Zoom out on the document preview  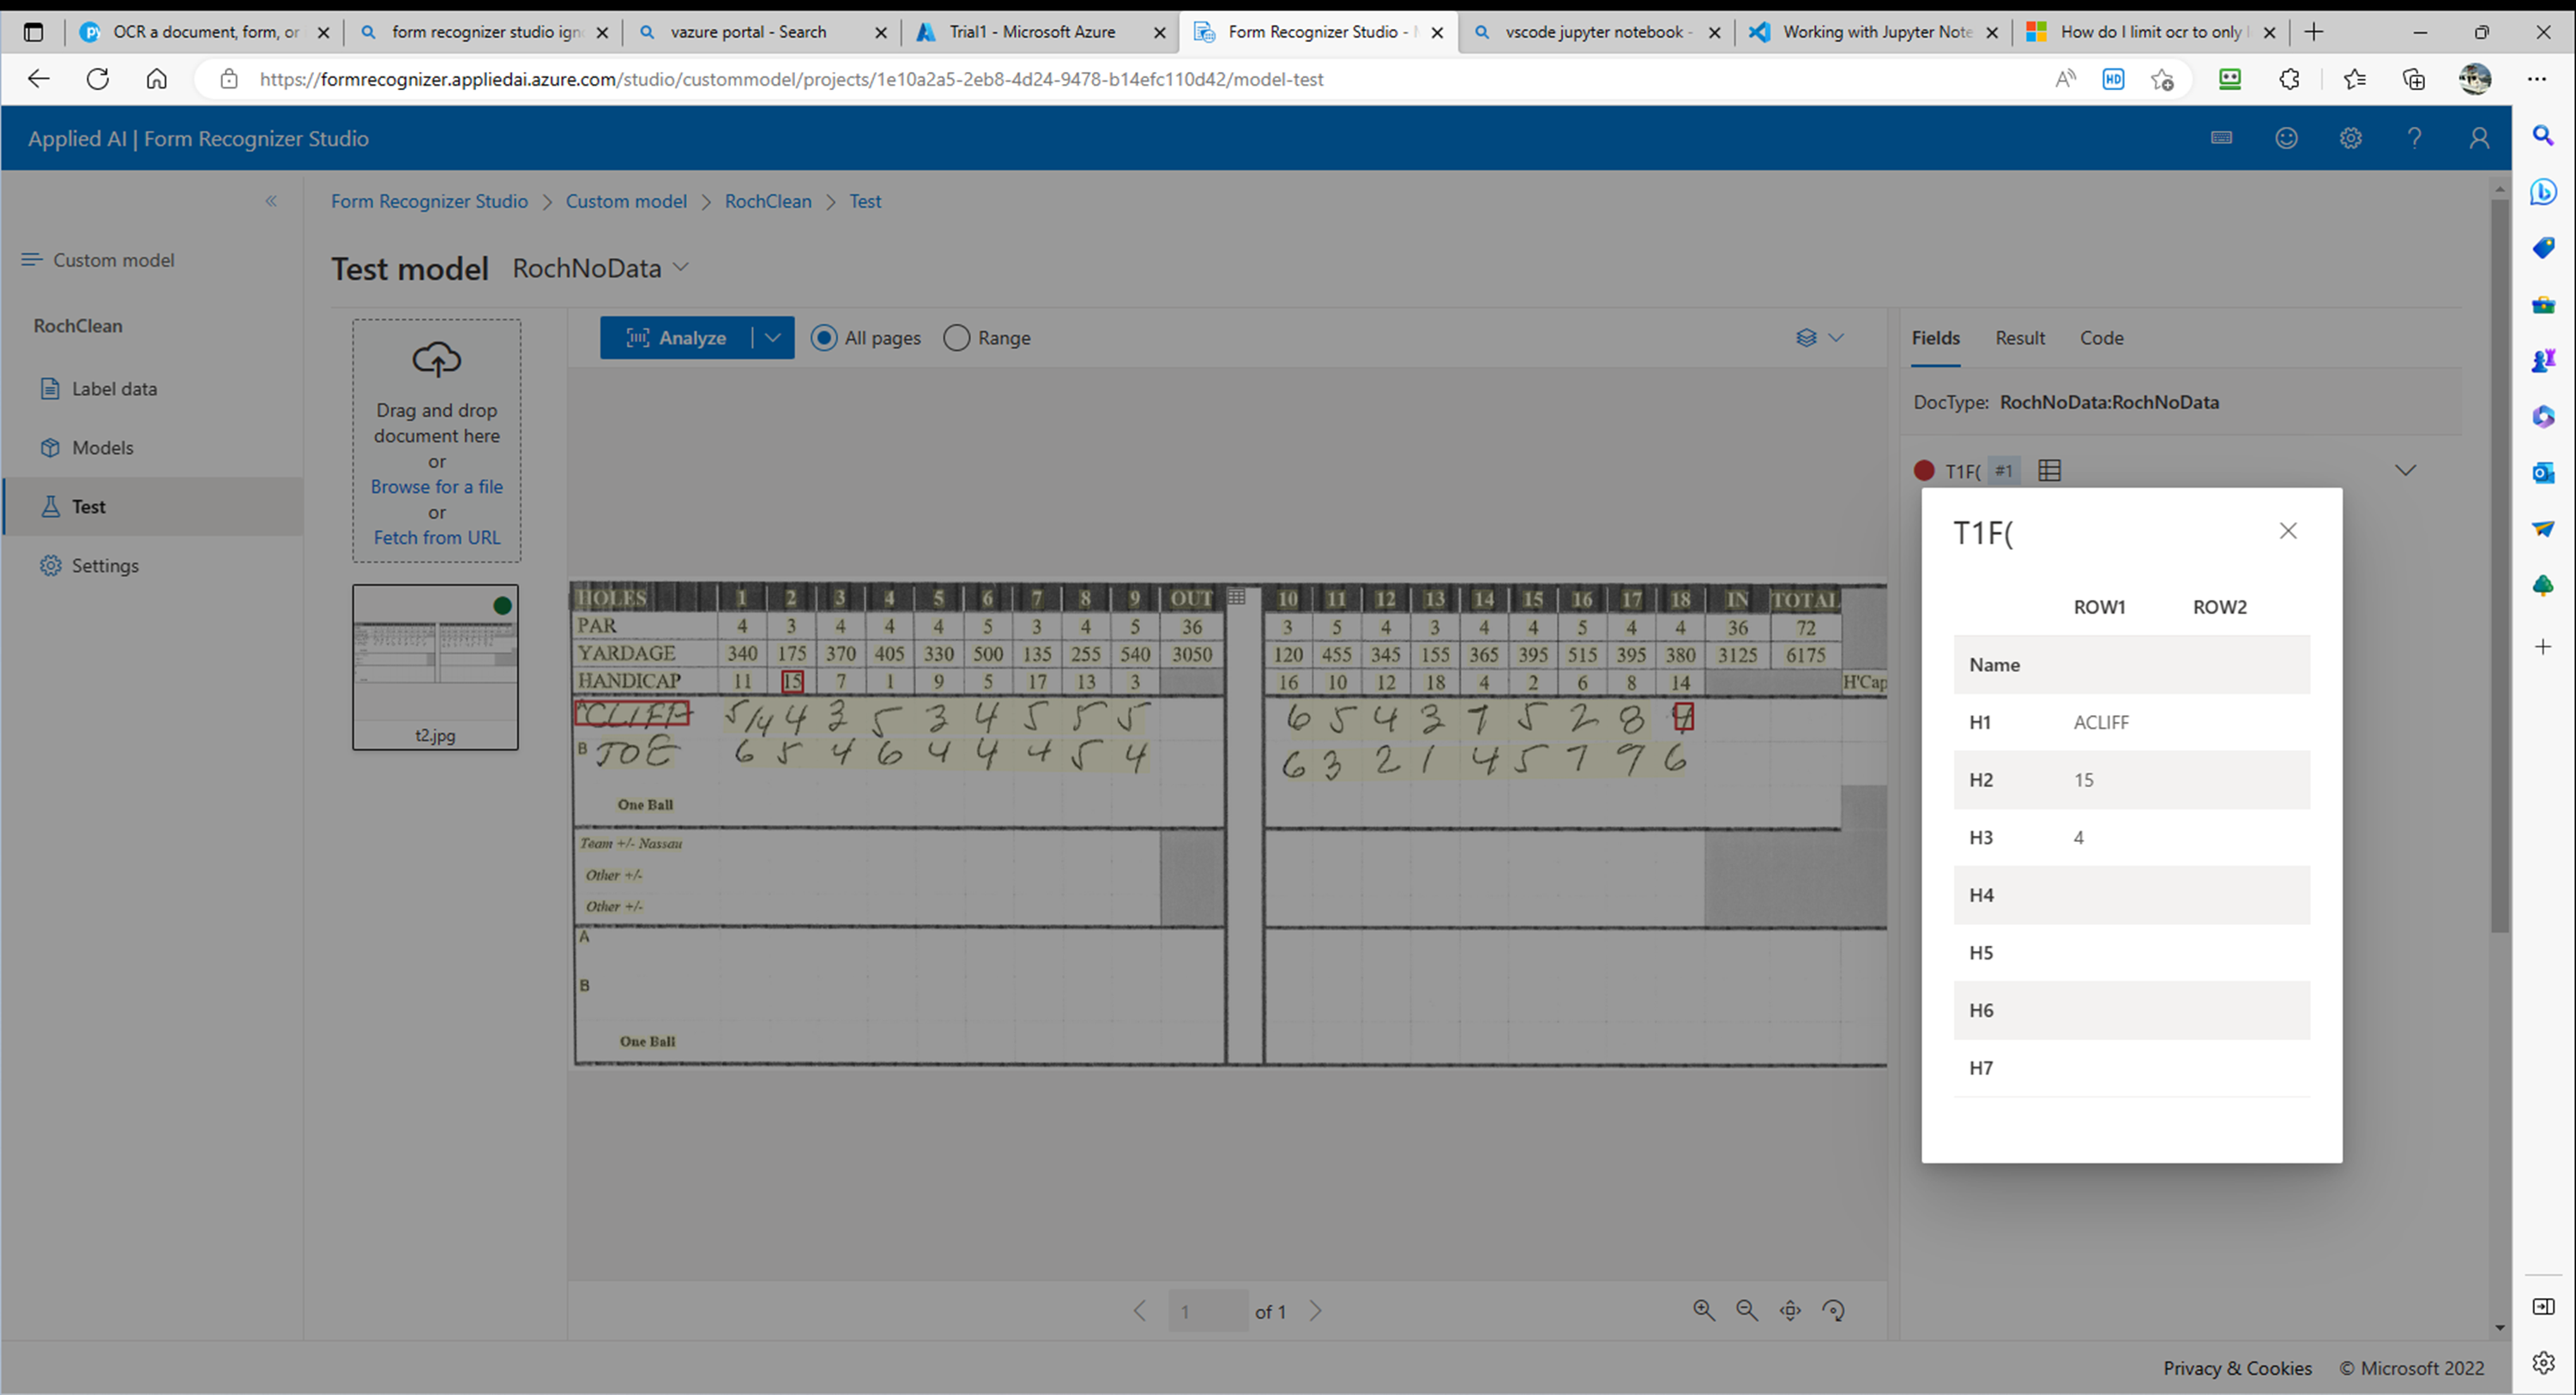tap(1747, 1310)
